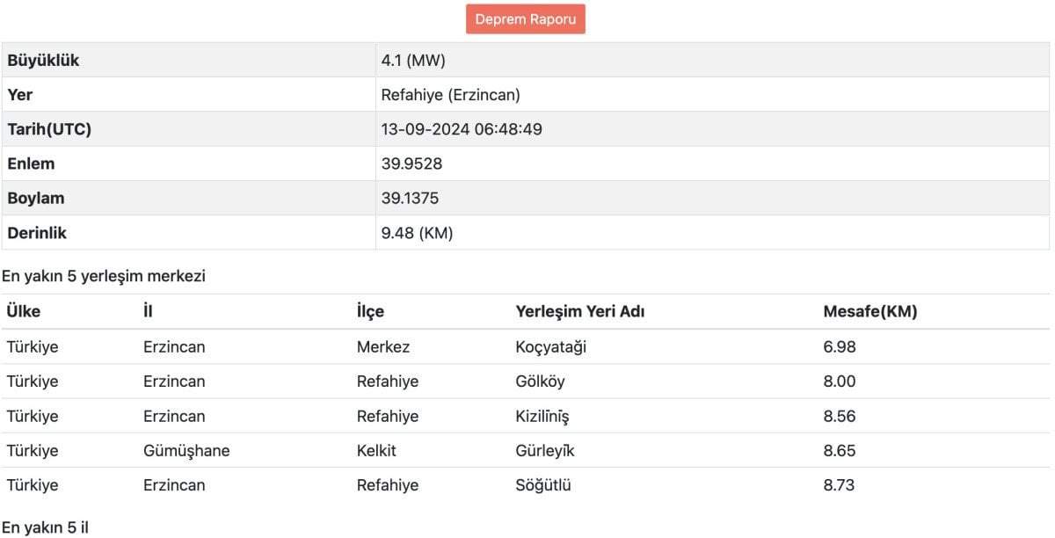Click the 4.1 (MW) magnitude value
The height and width of the screenshot is (538, 1055).
(415, 61)
